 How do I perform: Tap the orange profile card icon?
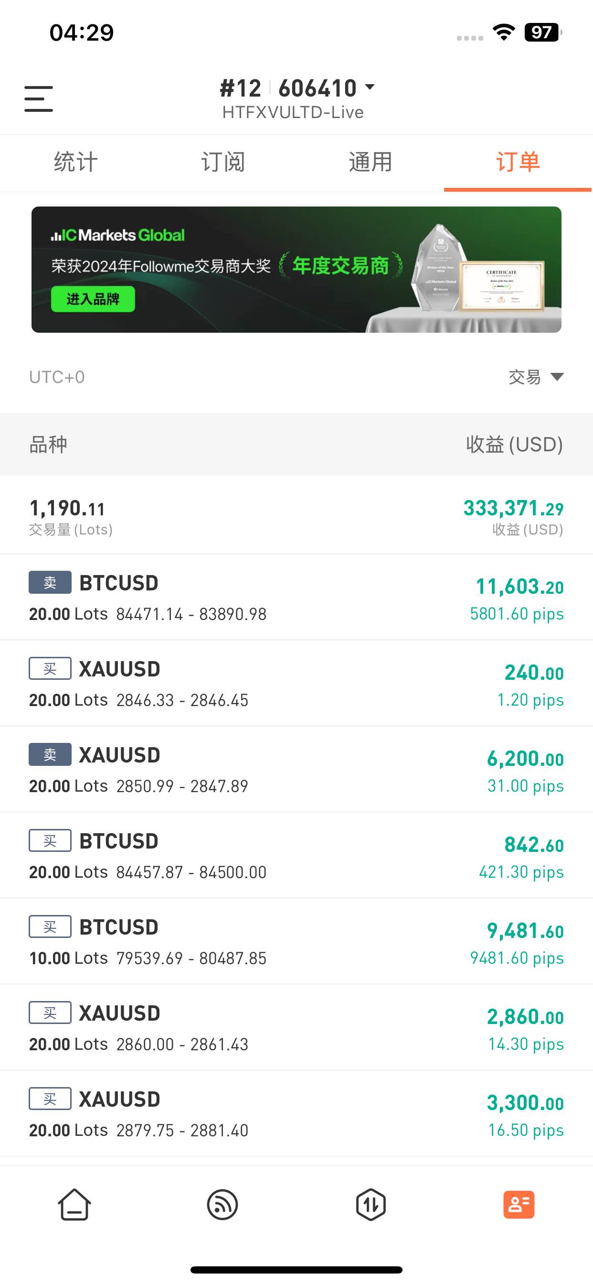pos(518,1204)
